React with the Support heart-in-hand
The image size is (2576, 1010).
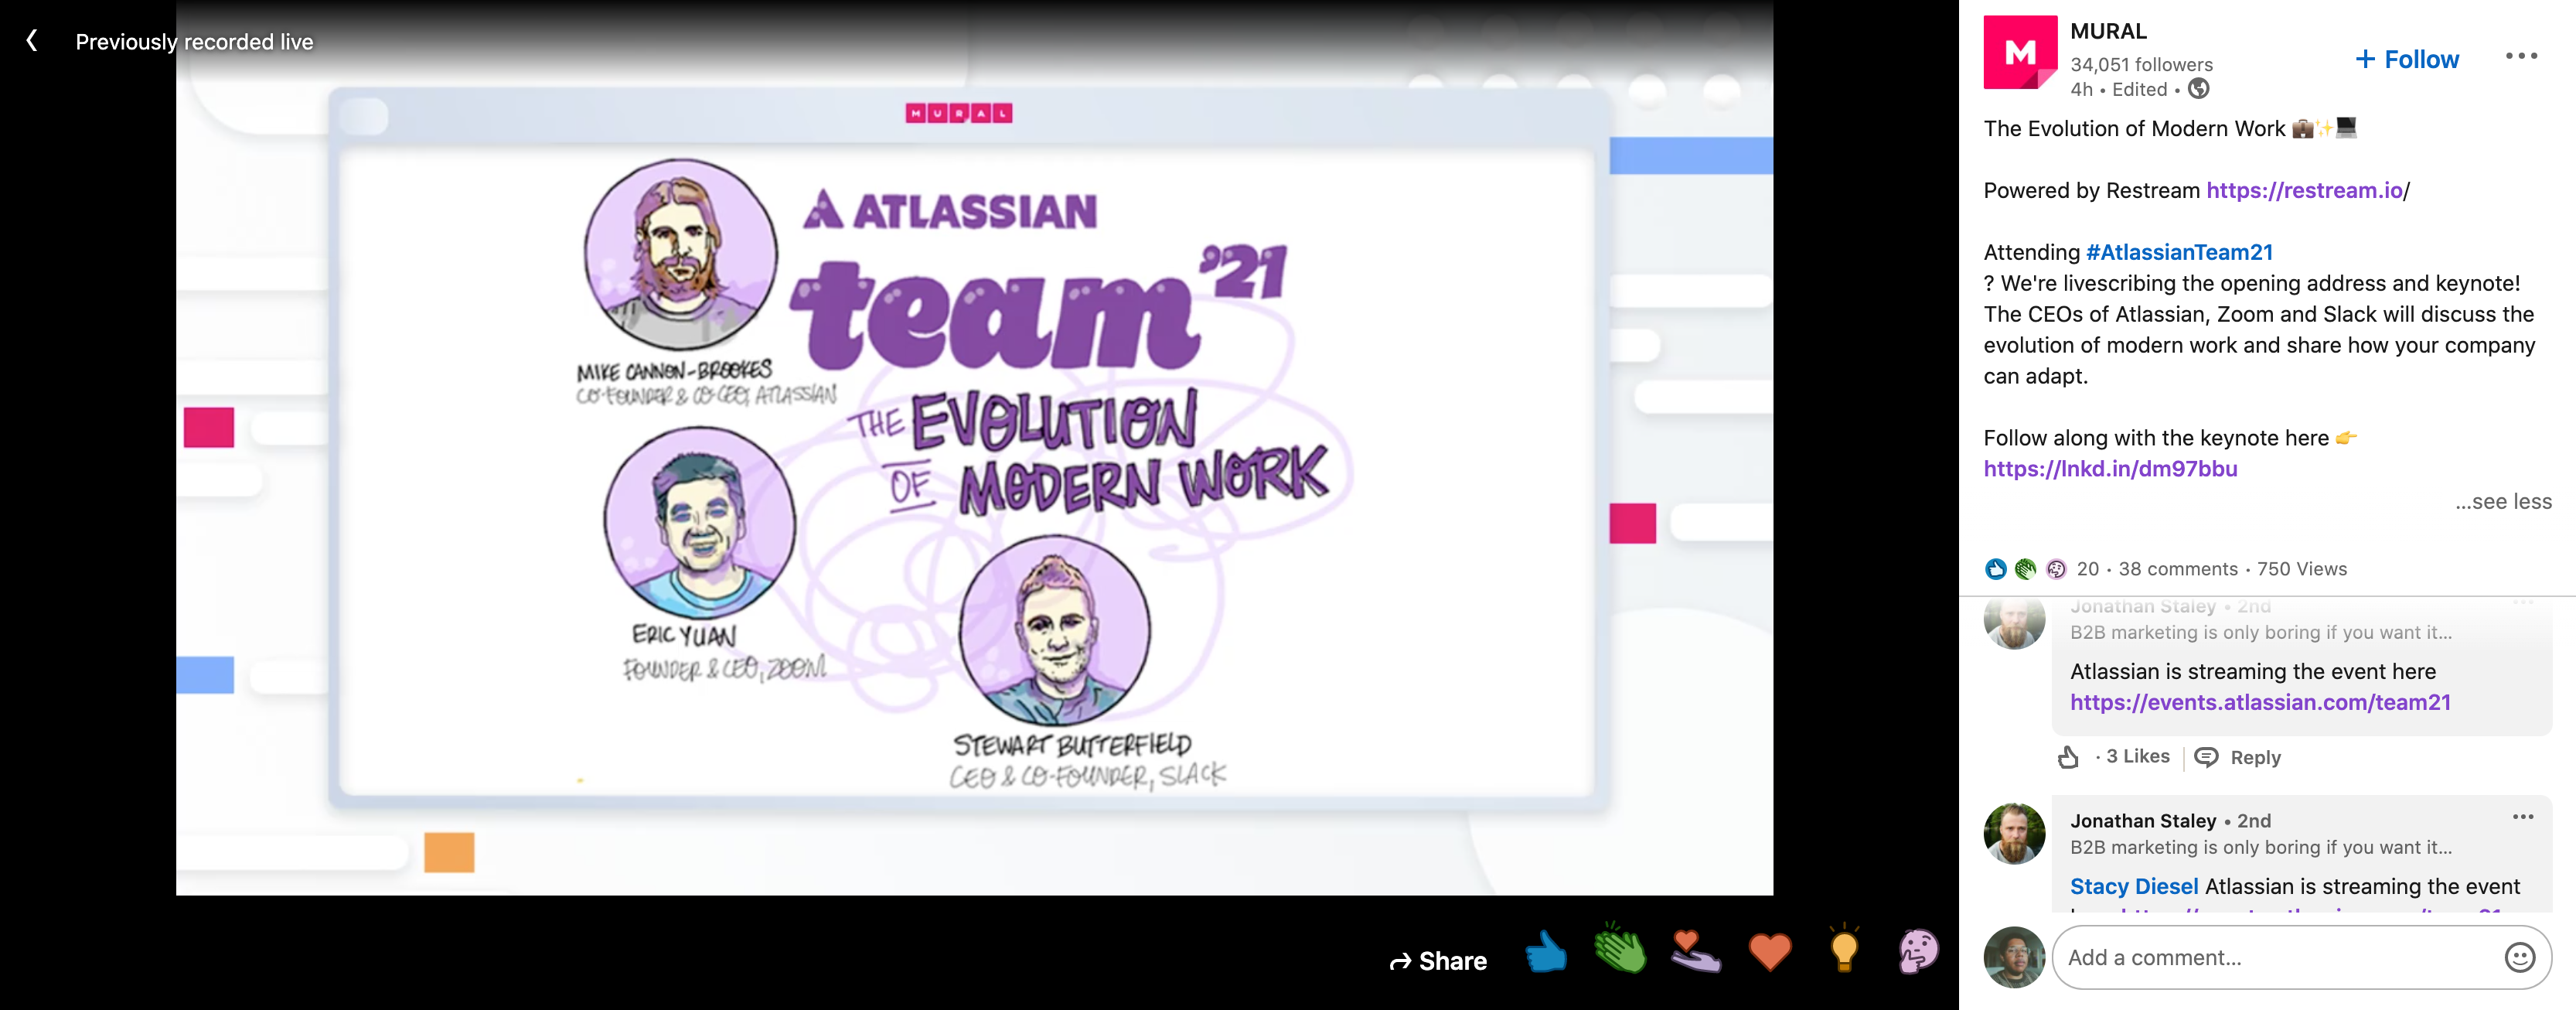(1695, 951)
